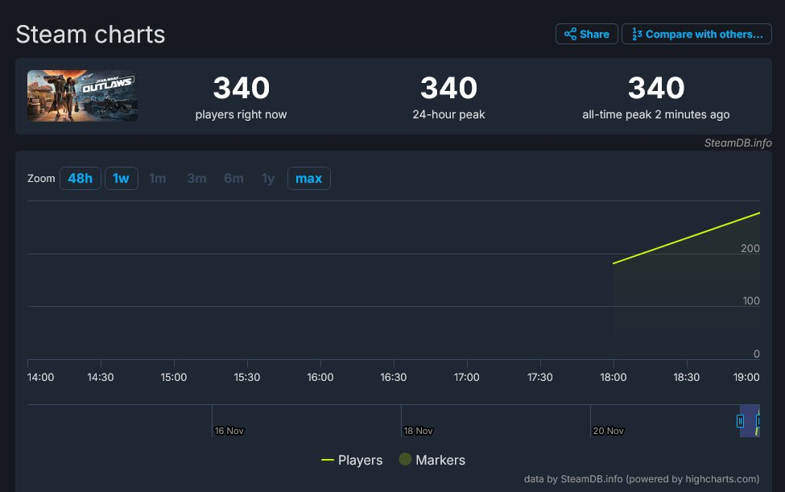Click the 19:00 axis label
The image size is (785, 492).
[x=746, y=377]
